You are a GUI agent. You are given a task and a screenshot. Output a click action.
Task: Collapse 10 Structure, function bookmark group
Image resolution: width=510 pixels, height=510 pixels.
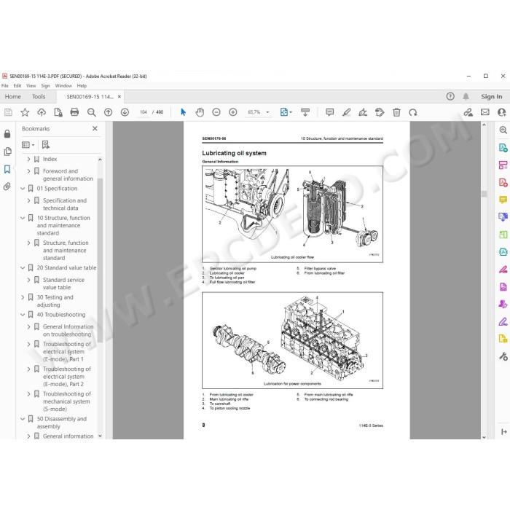[x=23, y=218]
